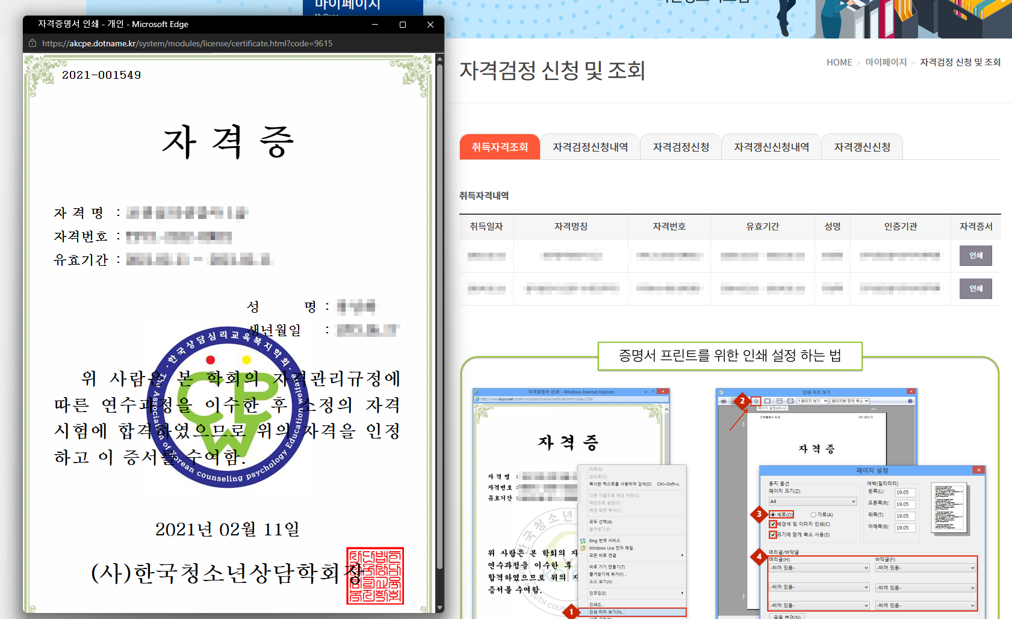Click the scroll-down arrow in the certificate popup
This screenshot has height=619, width=1012.
439,608
